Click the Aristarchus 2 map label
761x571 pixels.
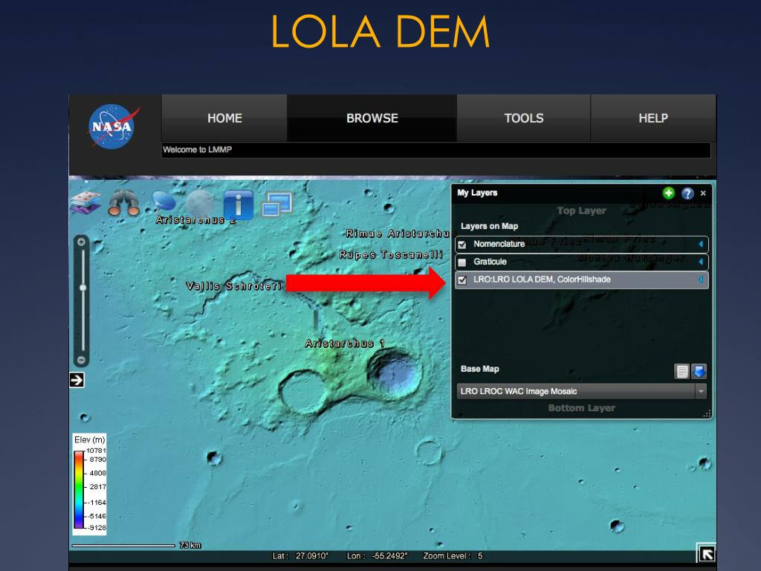point(195,220)
